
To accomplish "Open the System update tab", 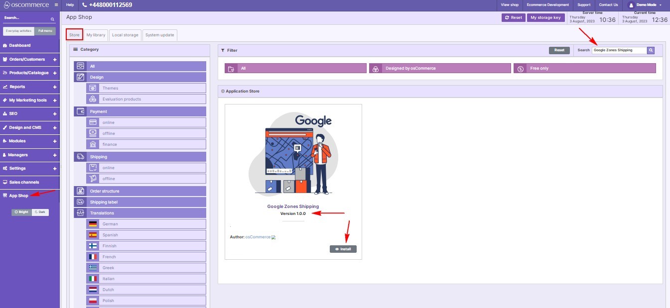I will pos(160,35).
